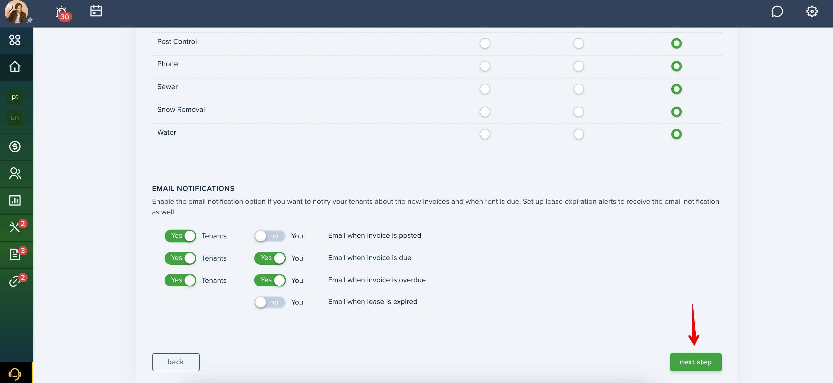The height and width of the screenshot is (383, 833).
Task: Click the 'Water' row label
Action: pyautogui.click(x=167, y=132)
